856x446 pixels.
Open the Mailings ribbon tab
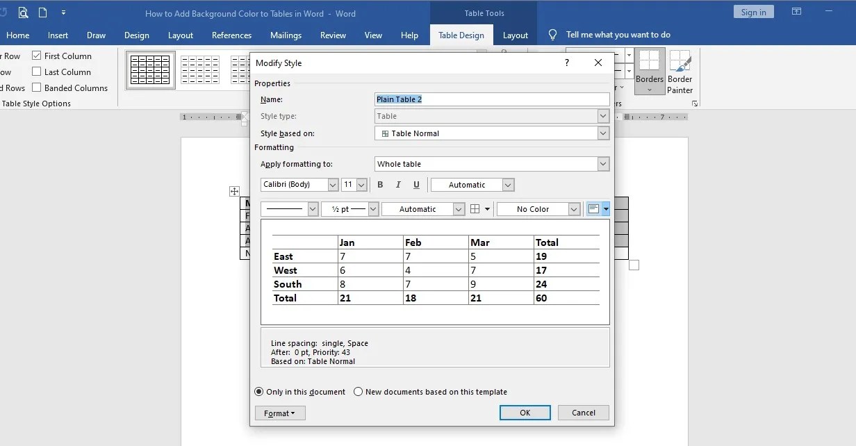(286, 35)
